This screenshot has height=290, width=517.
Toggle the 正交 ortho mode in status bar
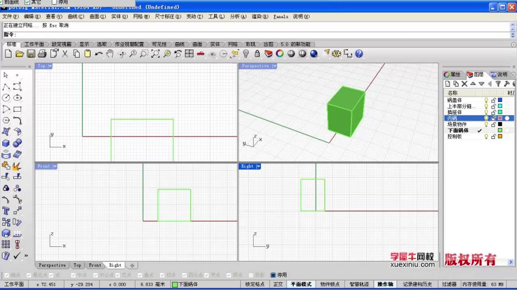pyautogui.click(x=278, y=285)
